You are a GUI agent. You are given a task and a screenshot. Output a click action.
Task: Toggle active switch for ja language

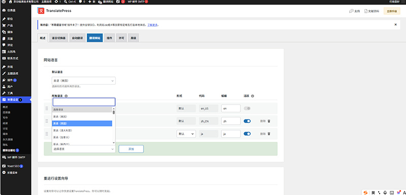click(x=247, y=134)
